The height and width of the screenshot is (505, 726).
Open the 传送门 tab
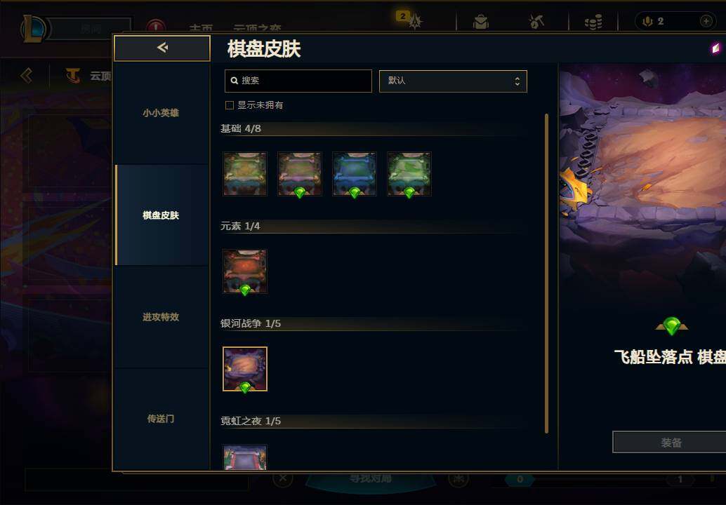pos(161,419)
